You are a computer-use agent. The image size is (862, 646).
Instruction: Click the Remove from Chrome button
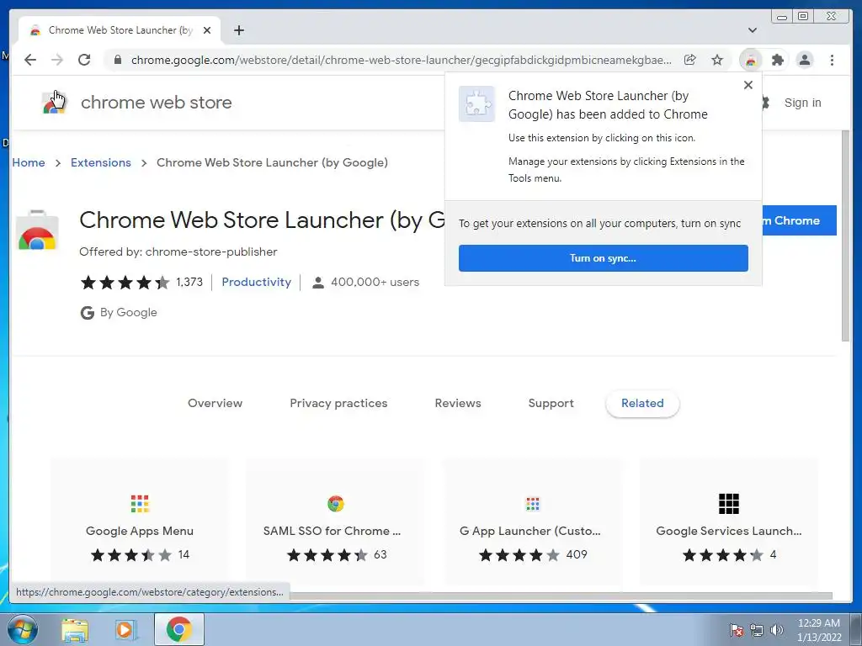coord(800,220)
